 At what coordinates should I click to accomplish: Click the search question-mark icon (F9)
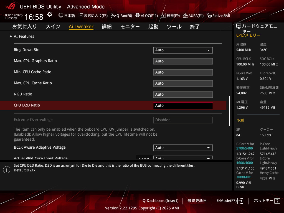(163, 15)
